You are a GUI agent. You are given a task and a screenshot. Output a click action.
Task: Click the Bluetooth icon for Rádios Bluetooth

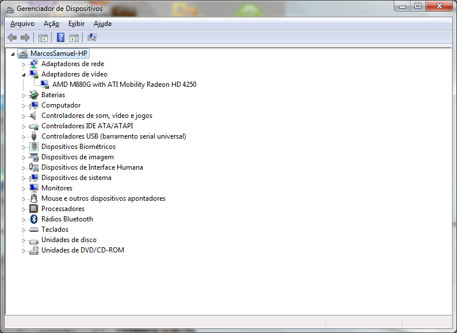click(x=34, y=219)
